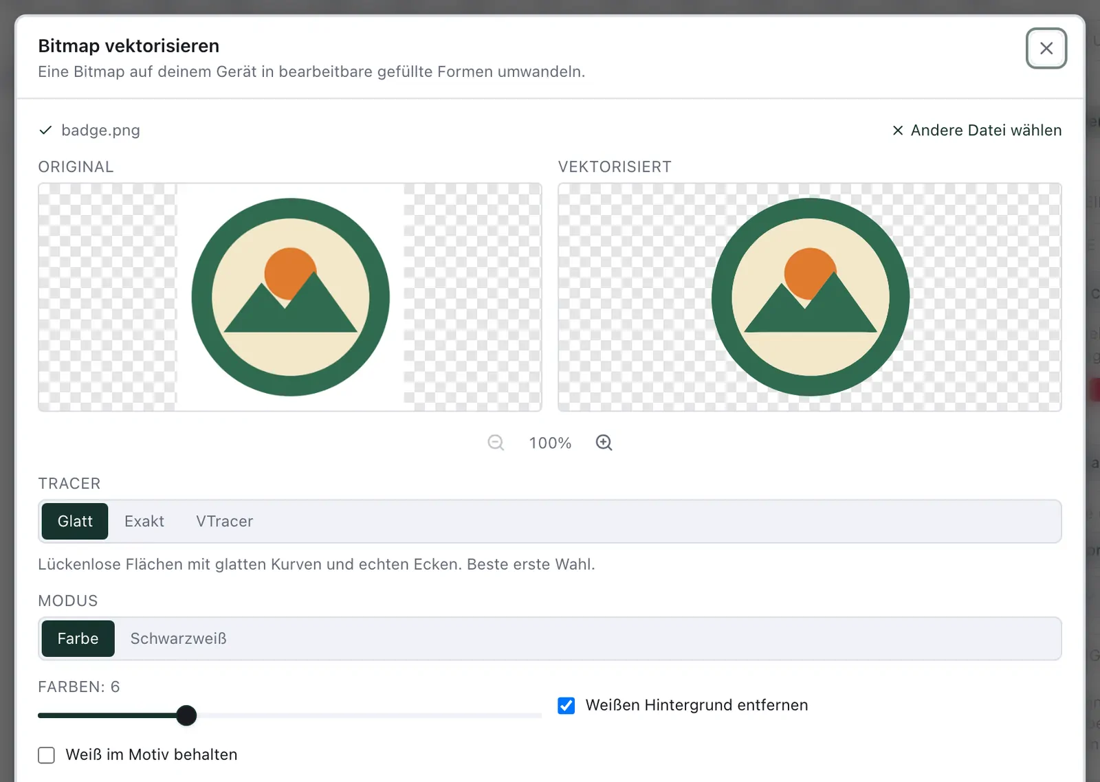Click the badge.png file name
Image resolution: width=1100 pixels, height=782 pixels.
pyautogui.click(x=100, y=130)
